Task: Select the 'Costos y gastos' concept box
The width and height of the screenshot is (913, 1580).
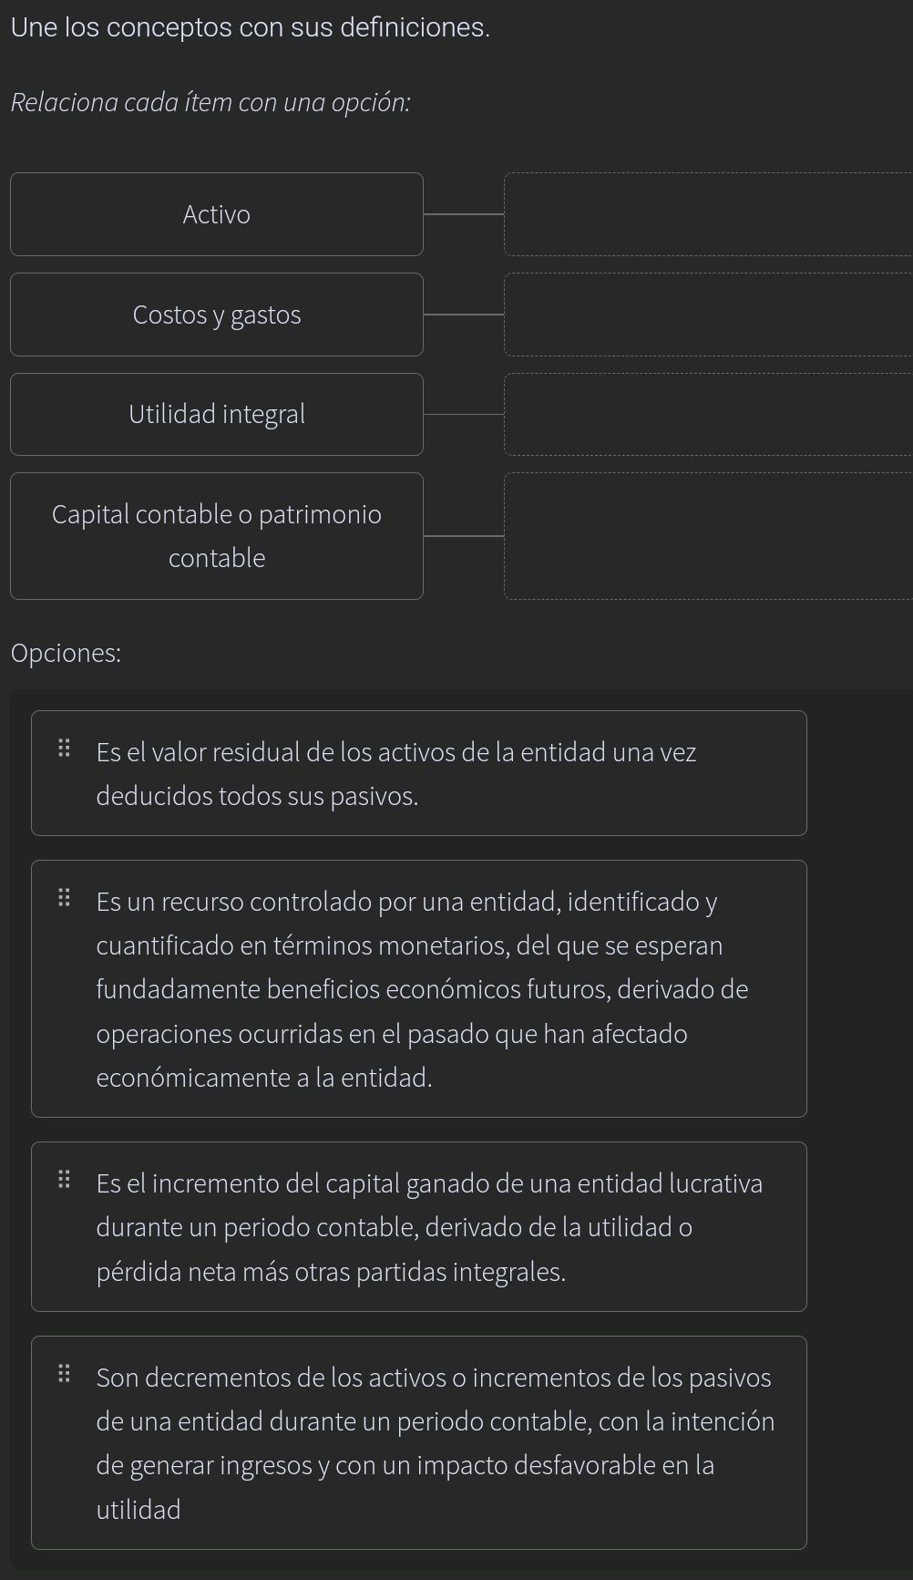Action: click(x=217, y=314)
